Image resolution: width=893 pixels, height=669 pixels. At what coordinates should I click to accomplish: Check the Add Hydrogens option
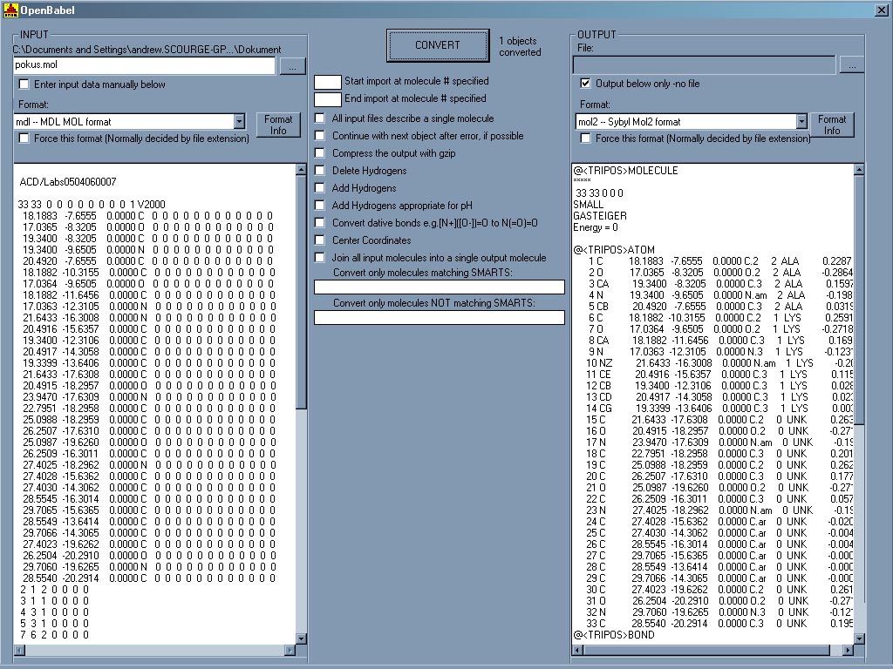pos(320,188)
